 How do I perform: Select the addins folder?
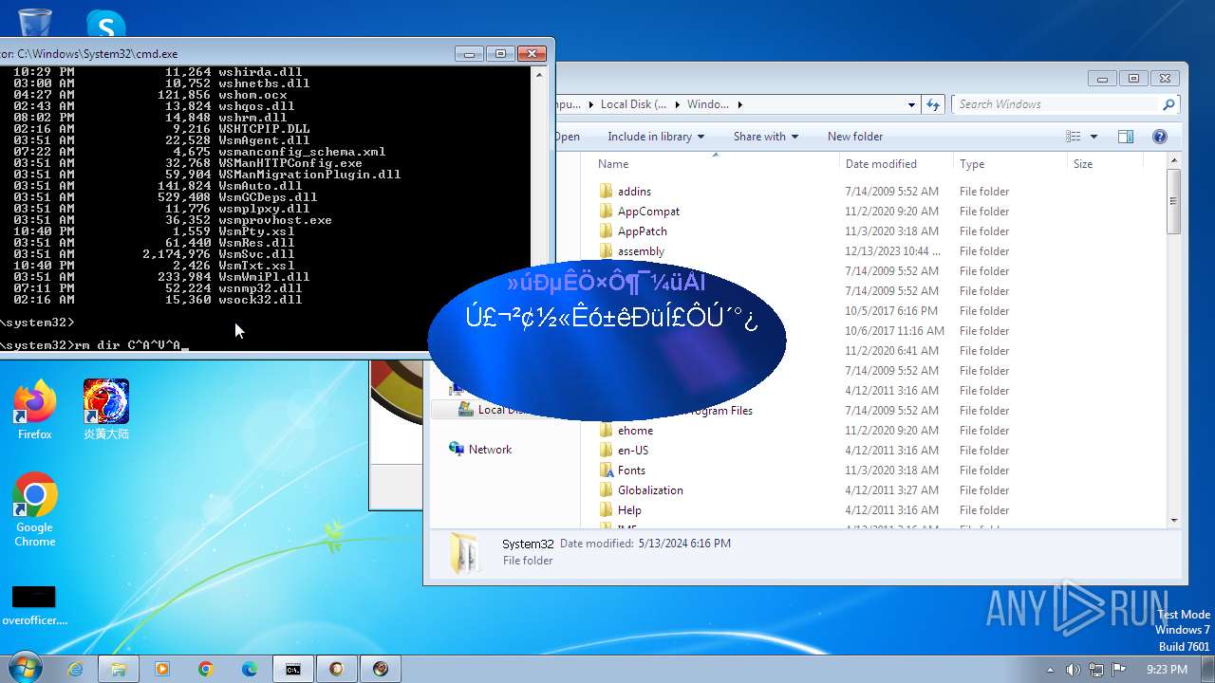pyautogui.click(x=634, y=192)
